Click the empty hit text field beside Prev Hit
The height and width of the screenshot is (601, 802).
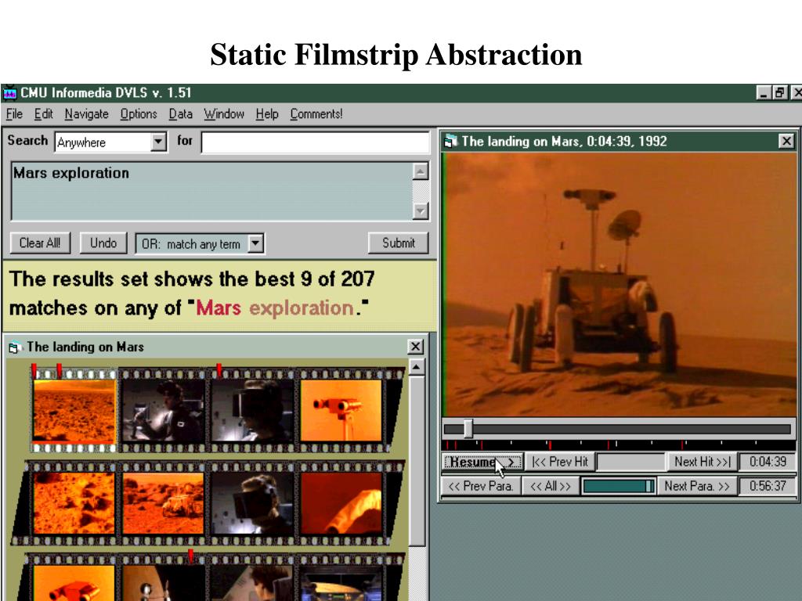click(630, 462)
